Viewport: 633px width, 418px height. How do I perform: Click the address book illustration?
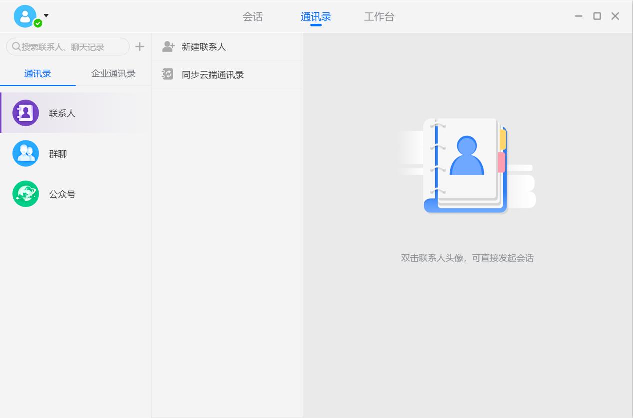coord(466,166)
